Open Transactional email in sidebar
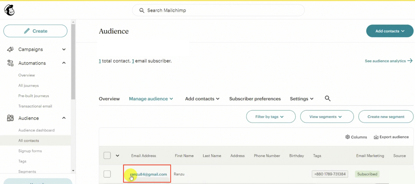 click(35, 106)
